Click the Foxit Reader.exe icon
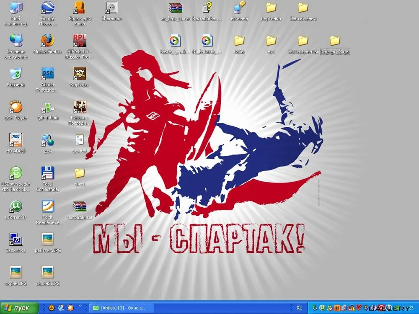This screenshot has width=419, height=314. click(x=48, y=206)
